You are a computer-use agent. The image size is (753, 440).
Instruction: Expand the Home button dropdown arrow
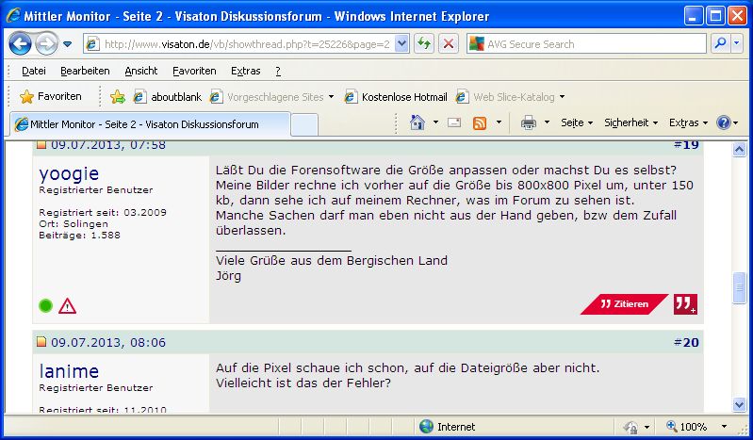435,122
